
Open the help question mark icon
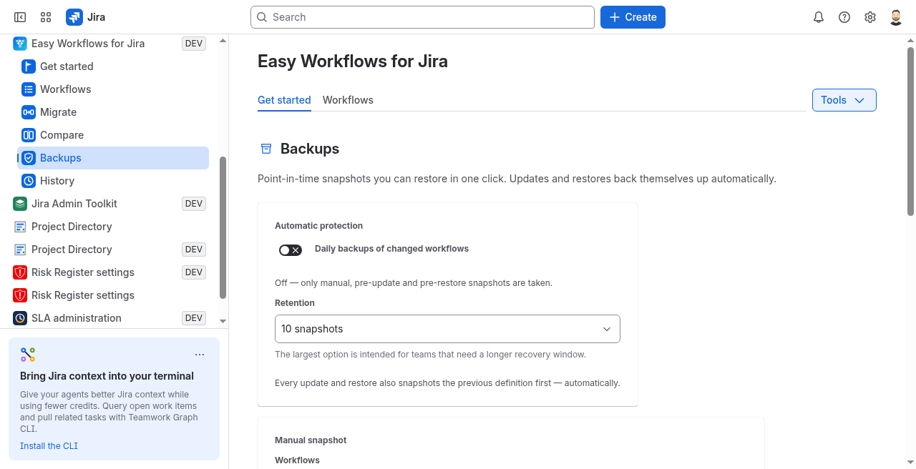[x=844, y=17]
